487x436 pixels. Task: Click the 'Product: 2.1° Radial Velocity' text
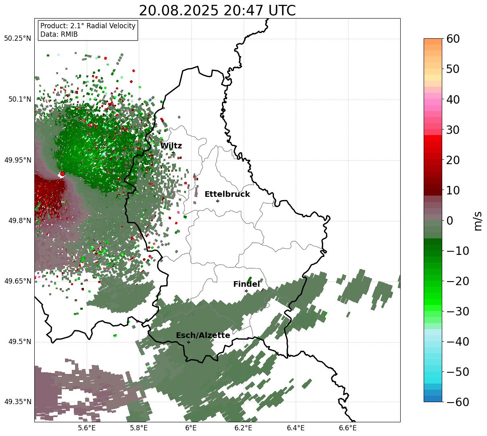click(88, 26)
